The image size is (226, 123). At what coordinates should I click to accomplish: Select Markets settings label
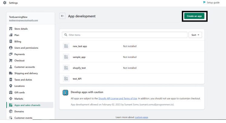(x=19, y=99)
